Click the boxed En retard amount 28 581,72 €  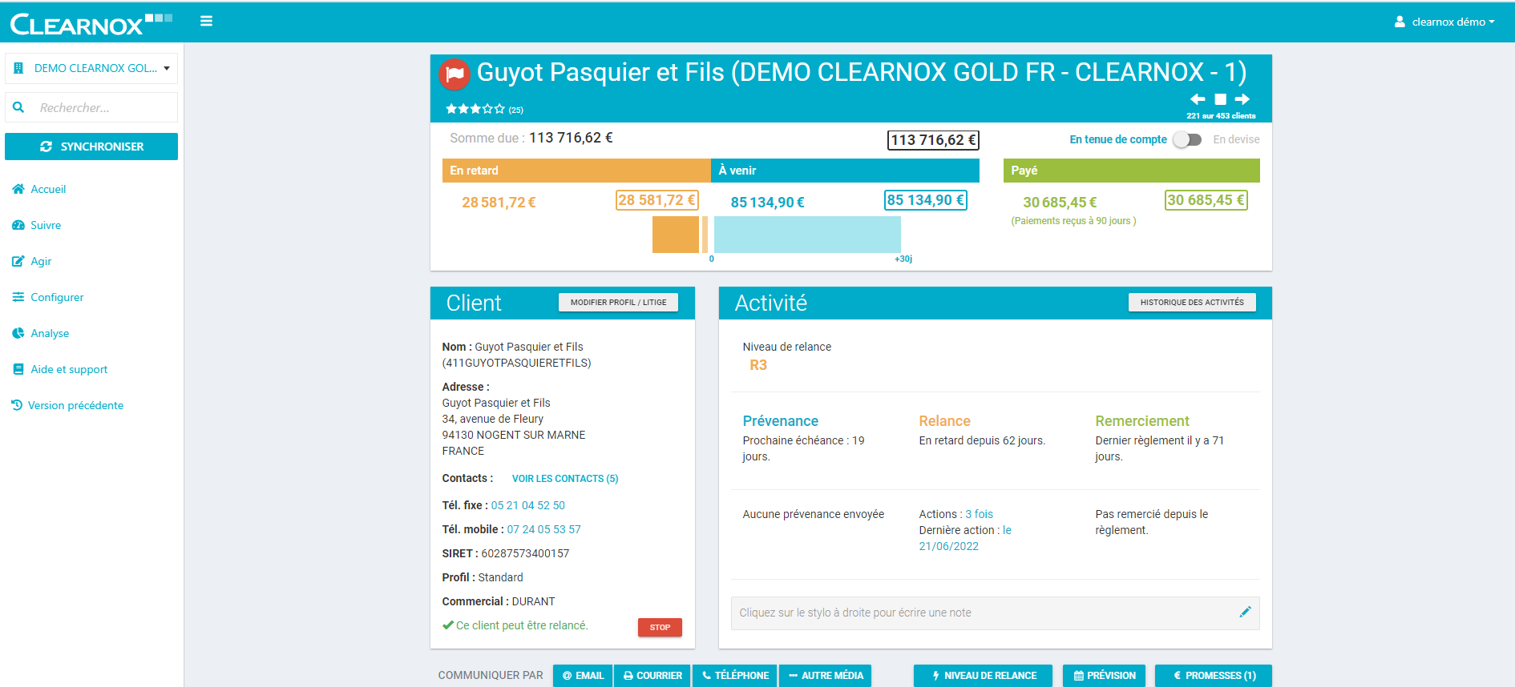tap(656, 200)
